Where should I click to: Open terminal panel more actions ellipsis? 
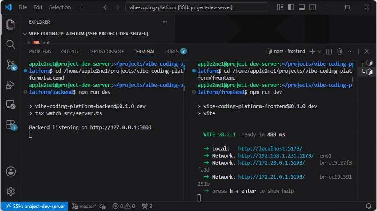(x=350, y=51)
